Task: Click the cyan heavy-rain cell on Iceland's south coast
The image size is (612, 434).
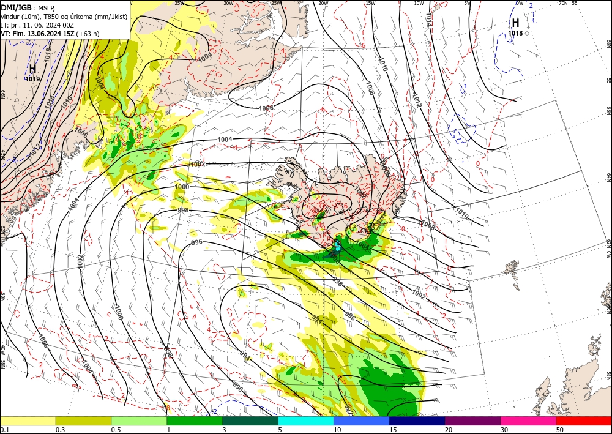Action: pyautogui.click(x=337, y=246)
